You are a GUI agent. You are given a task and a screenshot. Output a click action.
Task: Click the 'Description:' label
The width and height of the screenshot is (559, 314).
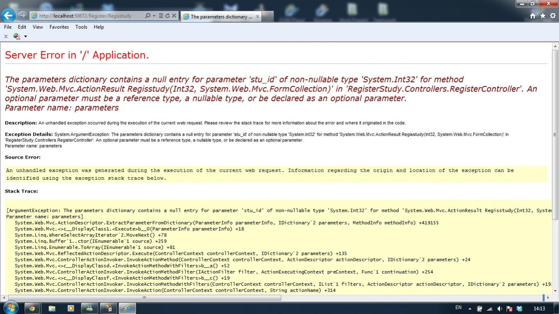21,123
